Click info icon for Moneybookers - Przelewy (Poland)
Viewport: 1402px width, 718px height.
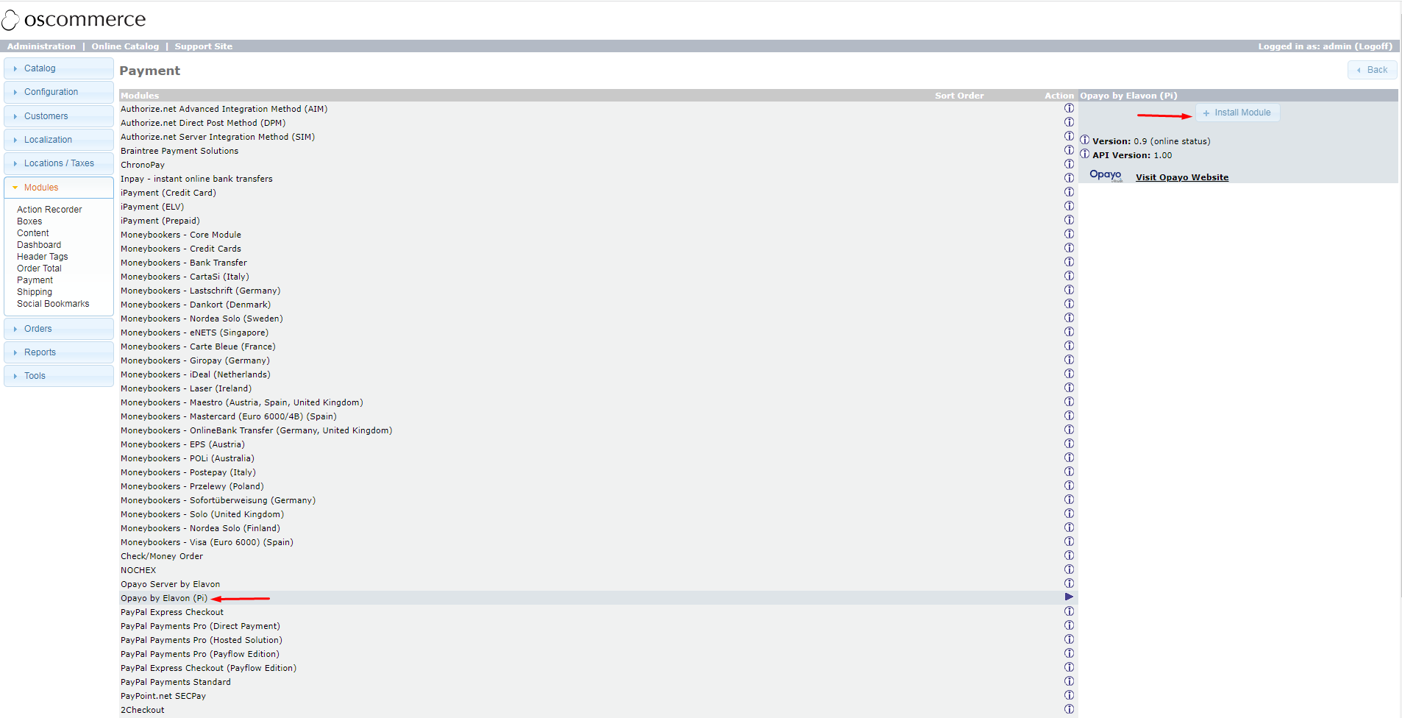[x=1069, y=486]
